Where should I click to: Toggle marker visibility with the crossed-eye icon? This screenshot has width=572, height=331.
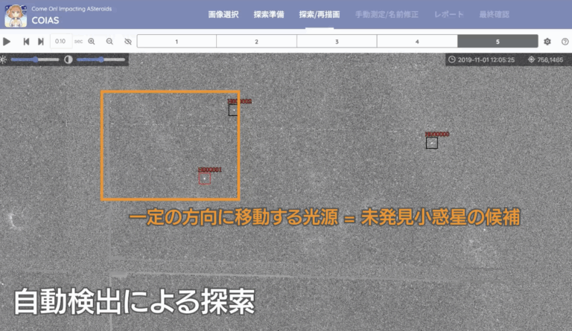click(128, 42)
